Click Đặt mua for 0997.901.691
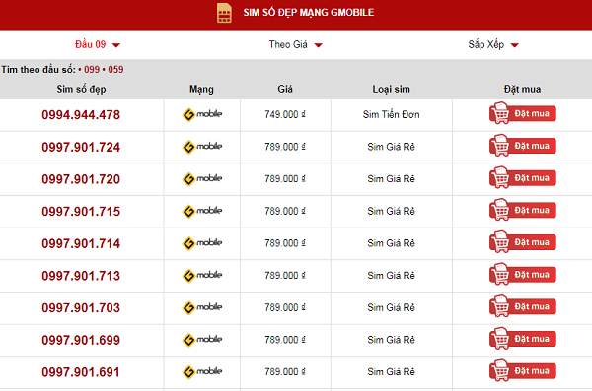Viewport: 592px width, 391px height. [x=523, y=370]
